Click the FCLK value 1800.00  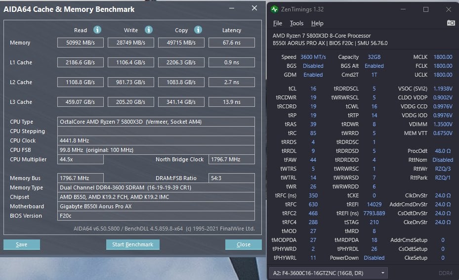pyautogui.click(x=443, y=66)
